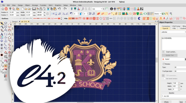
Task: Select the green T-shirt product icon
Action: pyautogui.click(x=138, y=14)
